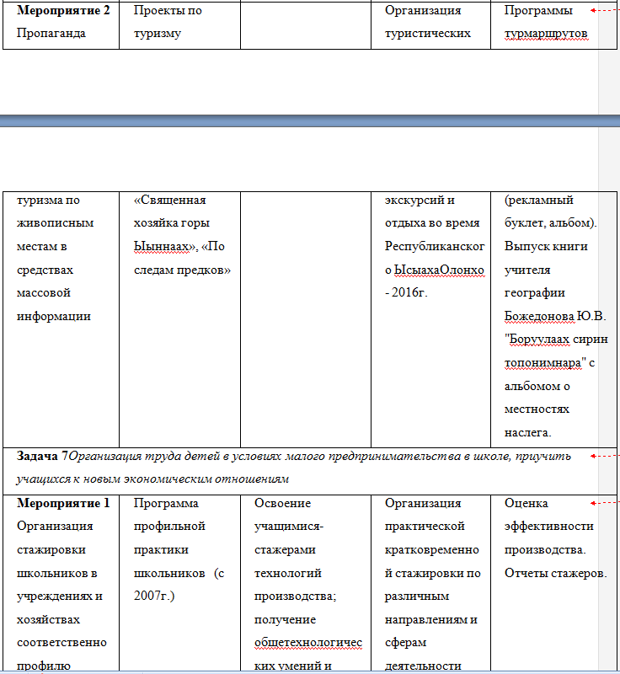Screen dimensions: 620x674
Task: Click the bold label "Задача 7"
Action: tap(42, 456)
